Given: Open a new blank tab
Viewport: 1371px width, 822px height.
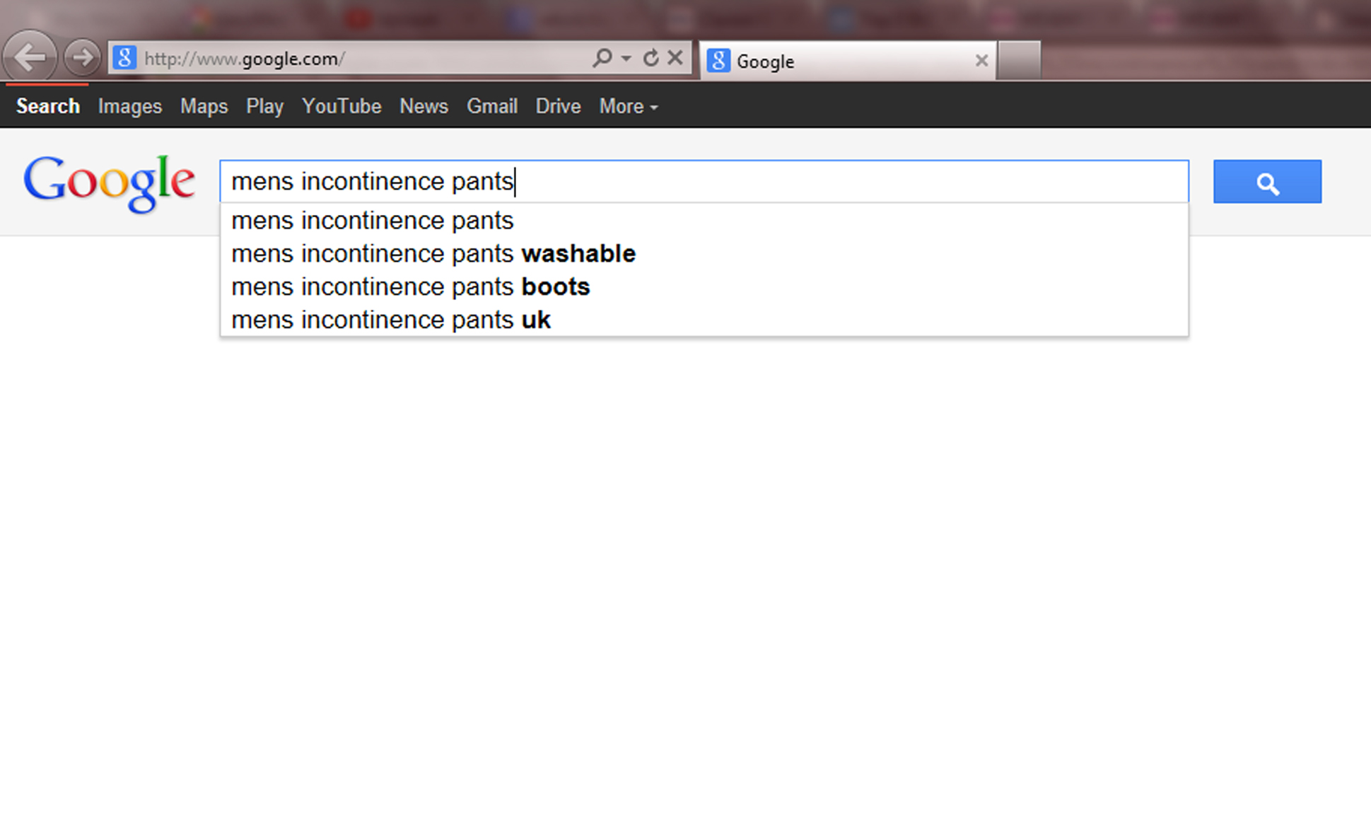Looking at the screenshot, I should point(1019,60).
